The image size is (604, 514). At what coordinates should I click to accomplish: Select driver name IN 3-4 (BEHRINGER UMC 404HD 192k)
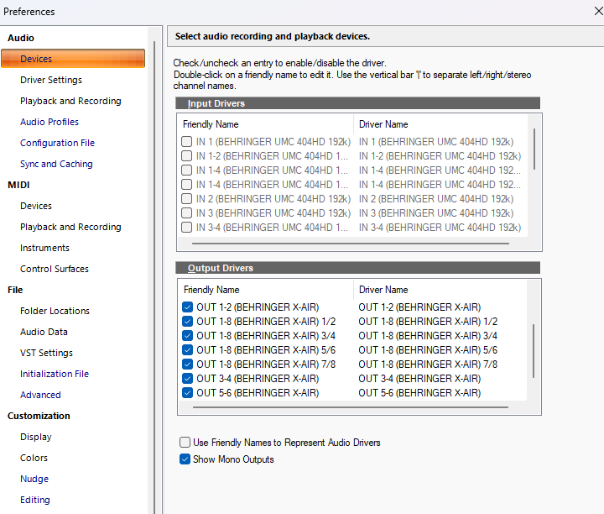tap(440, 227)
